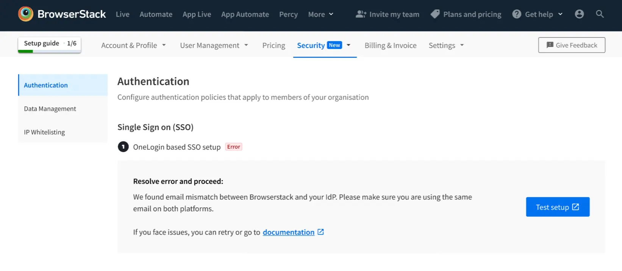Click the Give Feedback button

click(x=571, y=45)
